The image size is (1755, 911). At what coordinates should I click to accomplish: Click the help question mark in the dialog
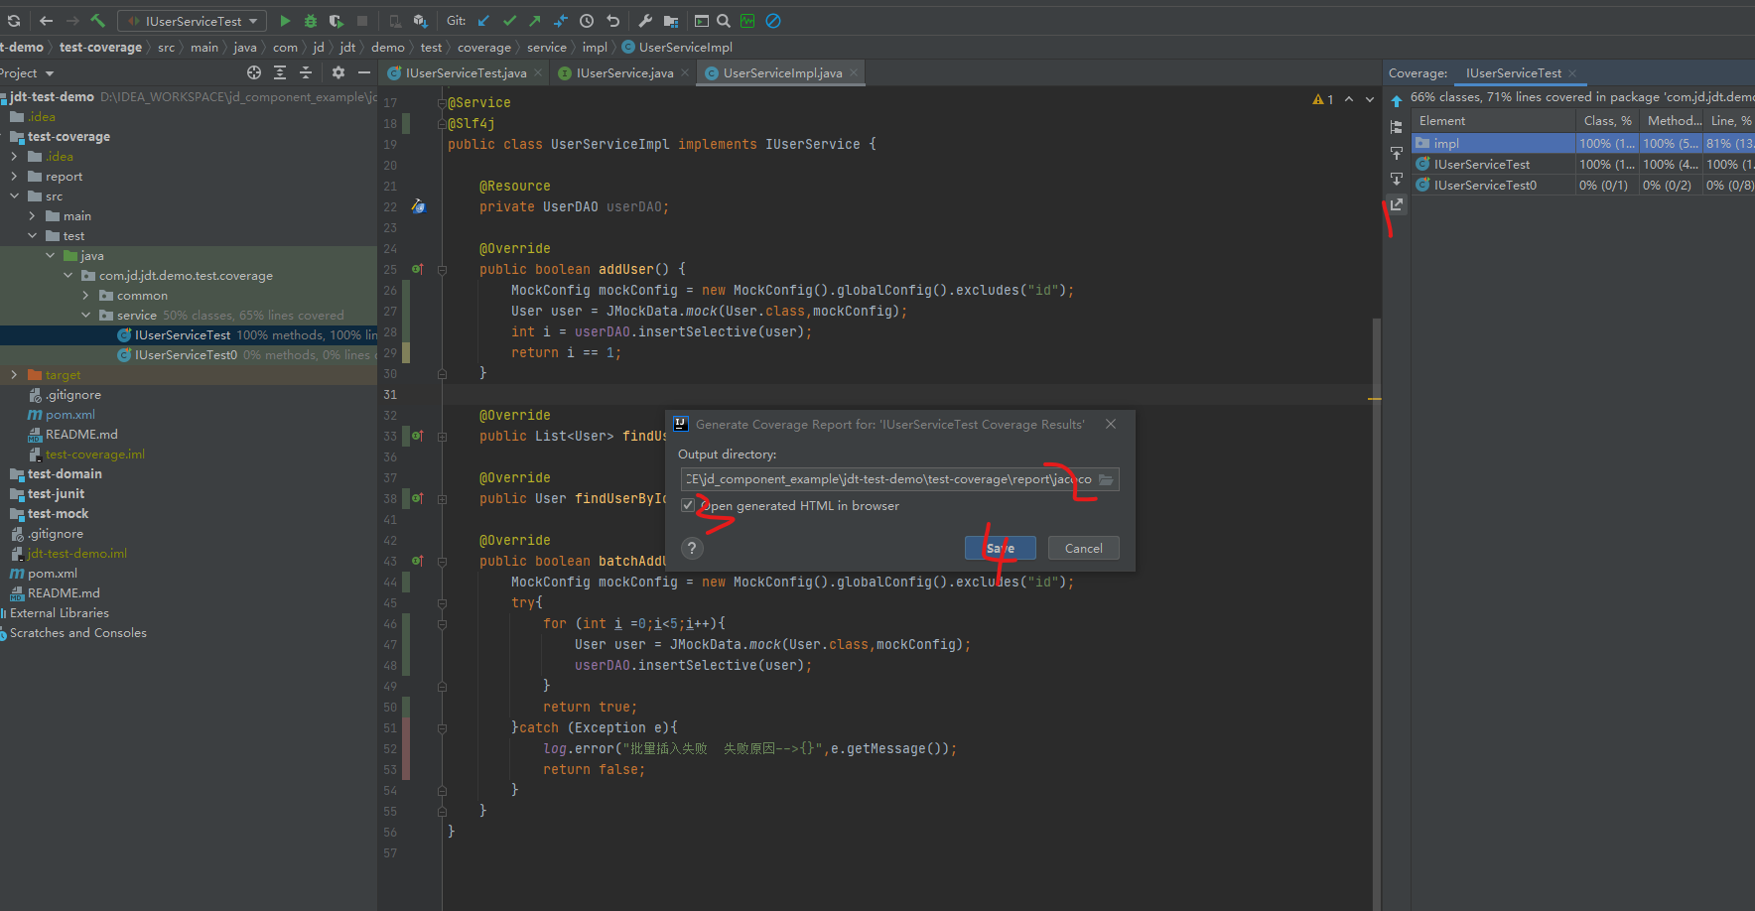(x=692, y=548)
